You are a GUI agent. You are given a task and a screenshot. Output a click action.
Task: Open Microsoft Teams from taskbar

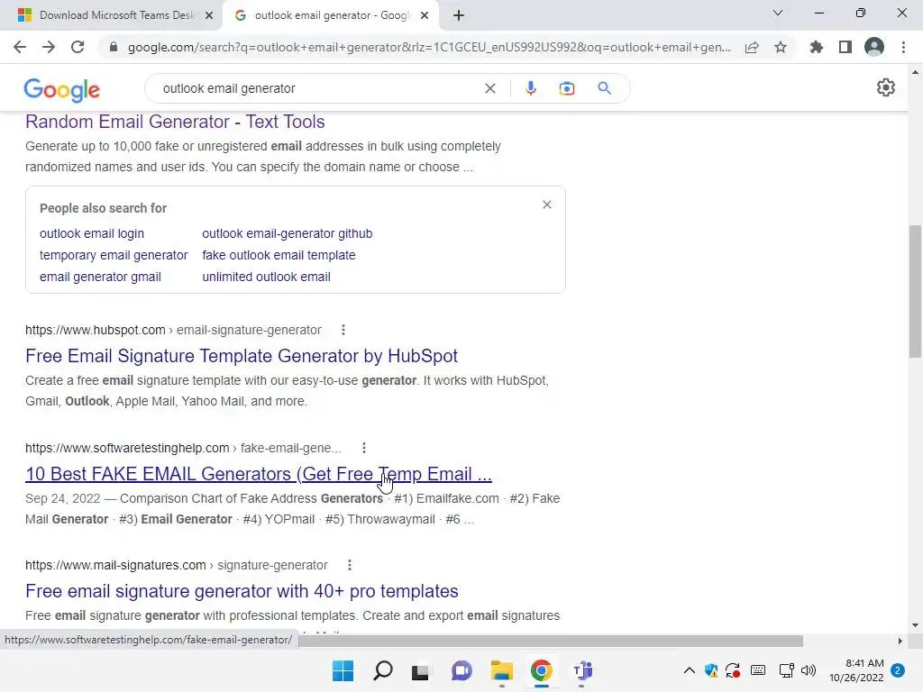pyautogui.click(x=582, y=670)
